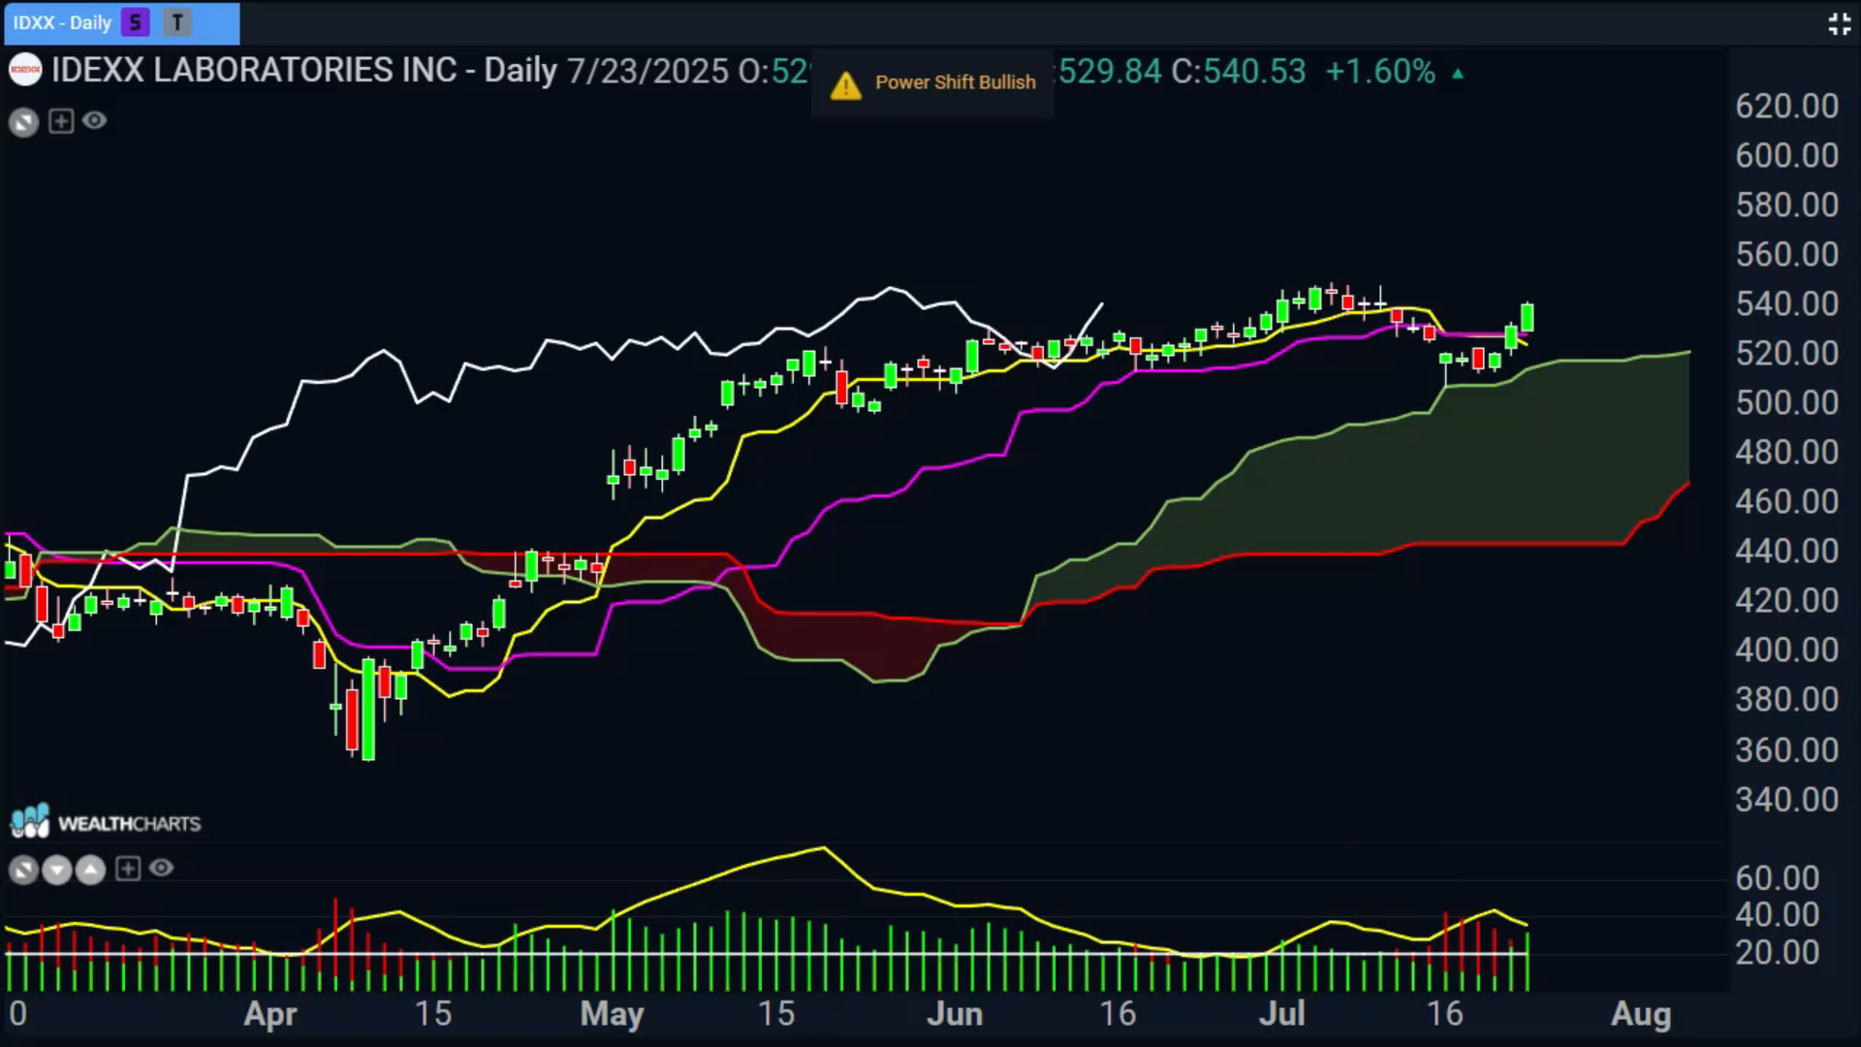Add an indicator to the price pane
1861x1047 pixels.
pos(61,121)
